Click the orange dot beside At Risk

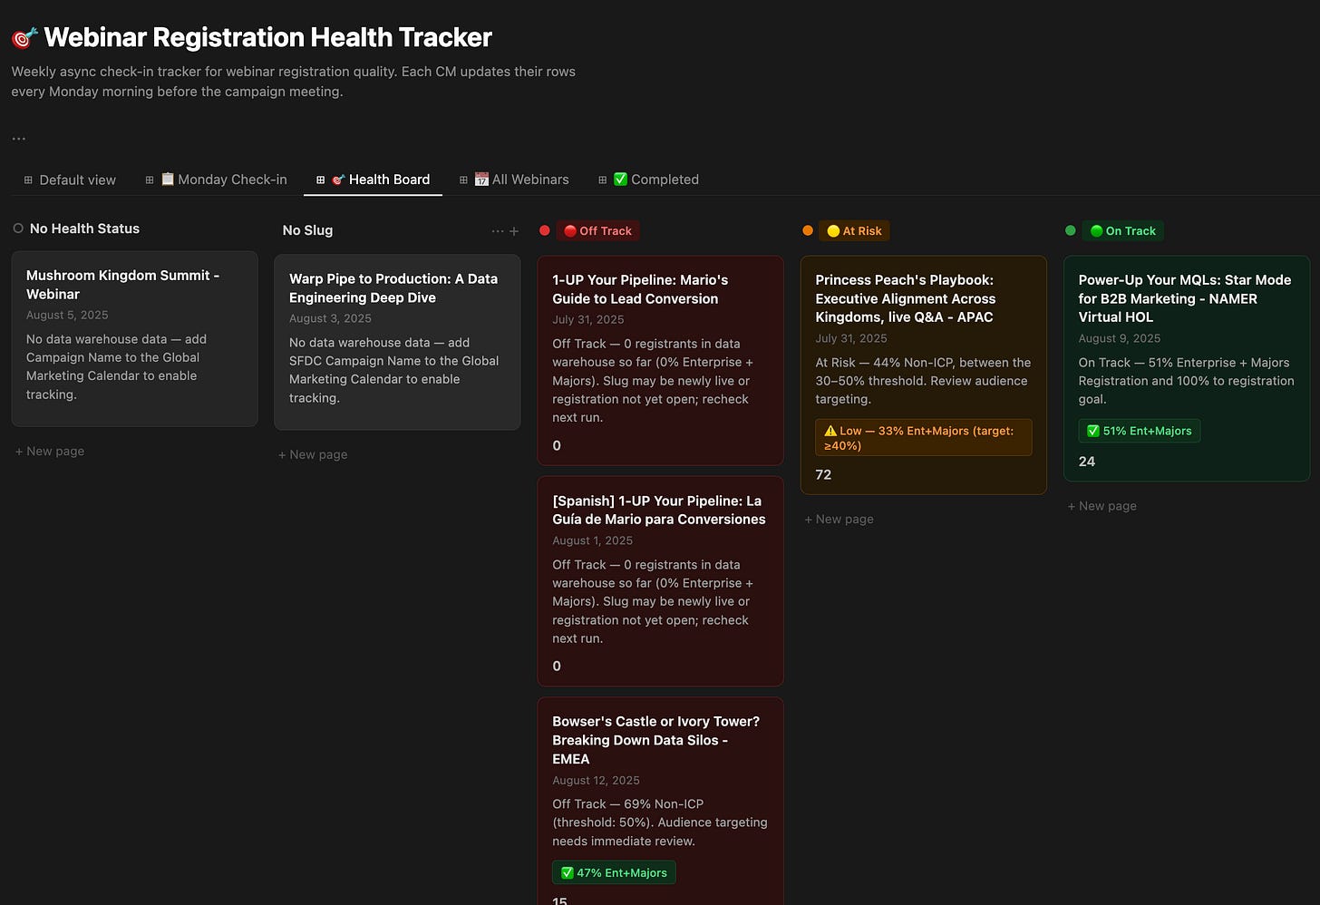808,230
